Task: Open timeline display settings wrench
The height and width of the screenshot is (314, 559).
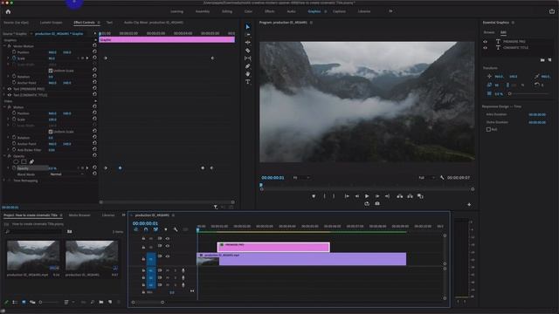Action: pos(176,229)
